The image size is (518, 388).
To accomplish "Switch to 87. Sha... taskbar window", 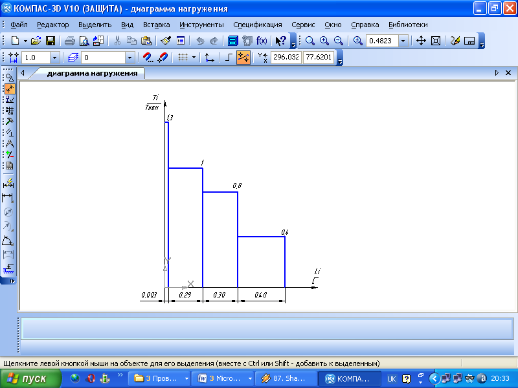I will [x=286, y=378].
